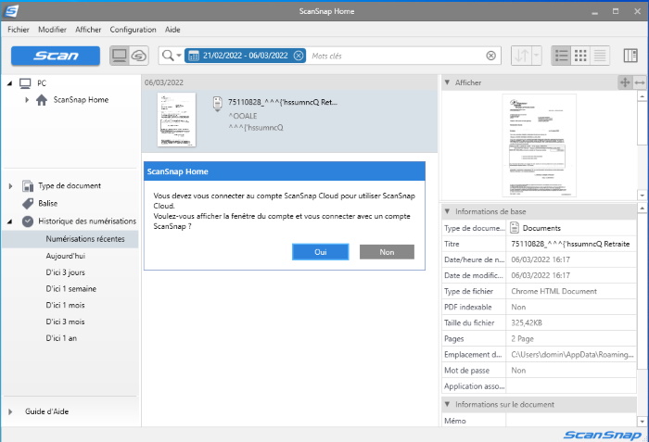Viewport: 649px width, 442px height.
Task: Select grid thumbnail view
Action: pyautogui.click(x=580, y=56)
